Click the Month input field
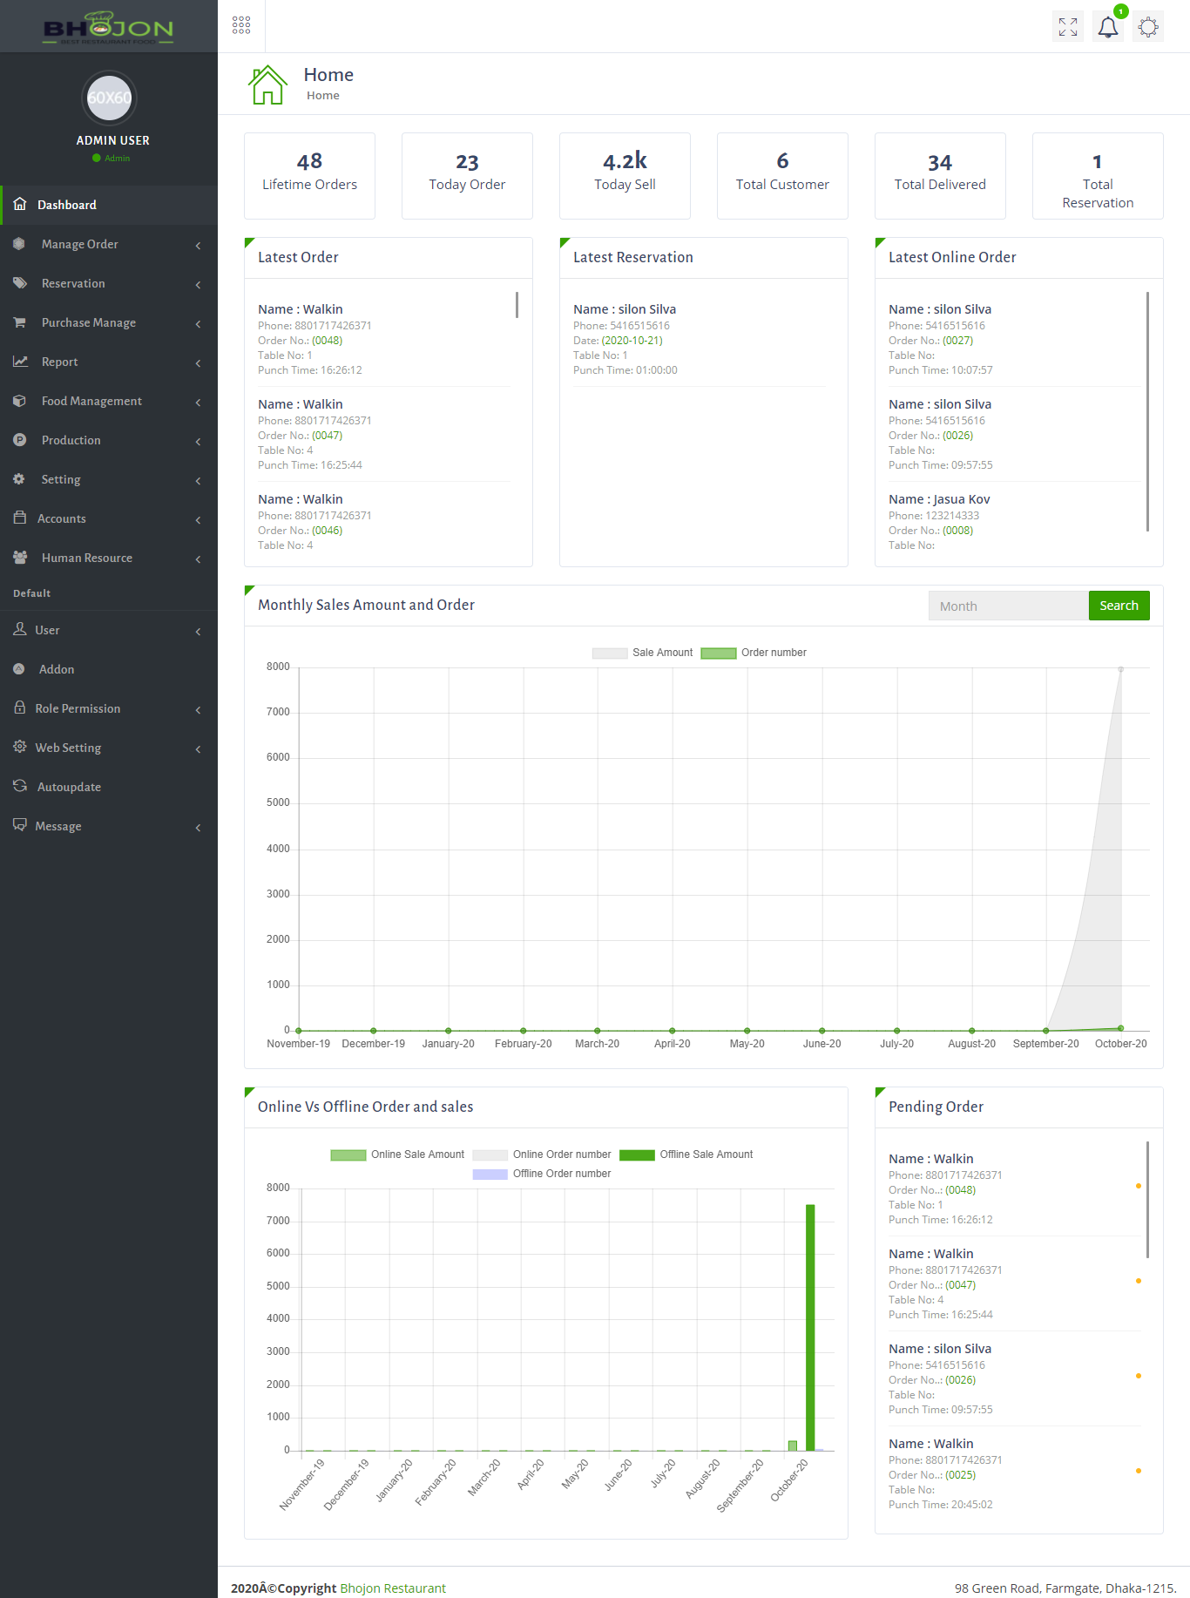 click(x=1008, y=606)
